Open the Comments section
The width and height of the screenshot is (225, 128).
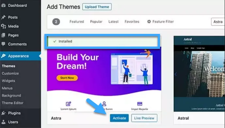pyautogui.click(x=17, y=44)
